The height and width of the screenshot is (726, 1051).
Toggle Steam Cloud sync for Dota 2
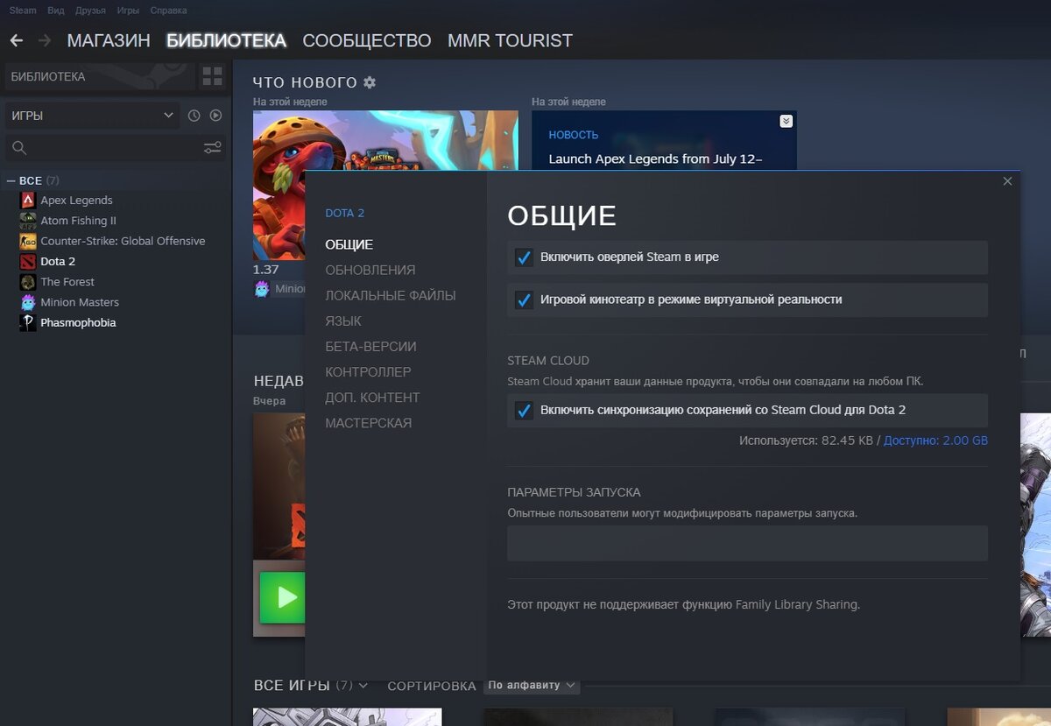coord(524,410)
